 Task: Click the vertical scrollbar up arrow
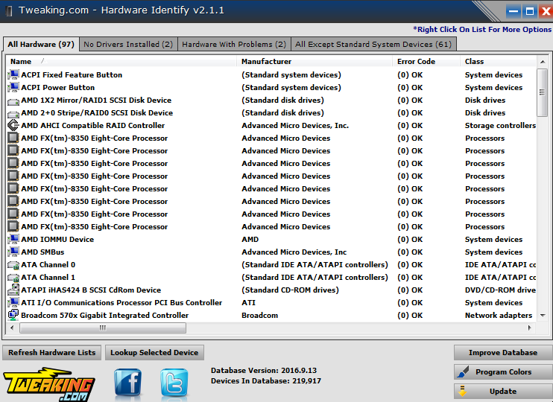click(543, 62)
